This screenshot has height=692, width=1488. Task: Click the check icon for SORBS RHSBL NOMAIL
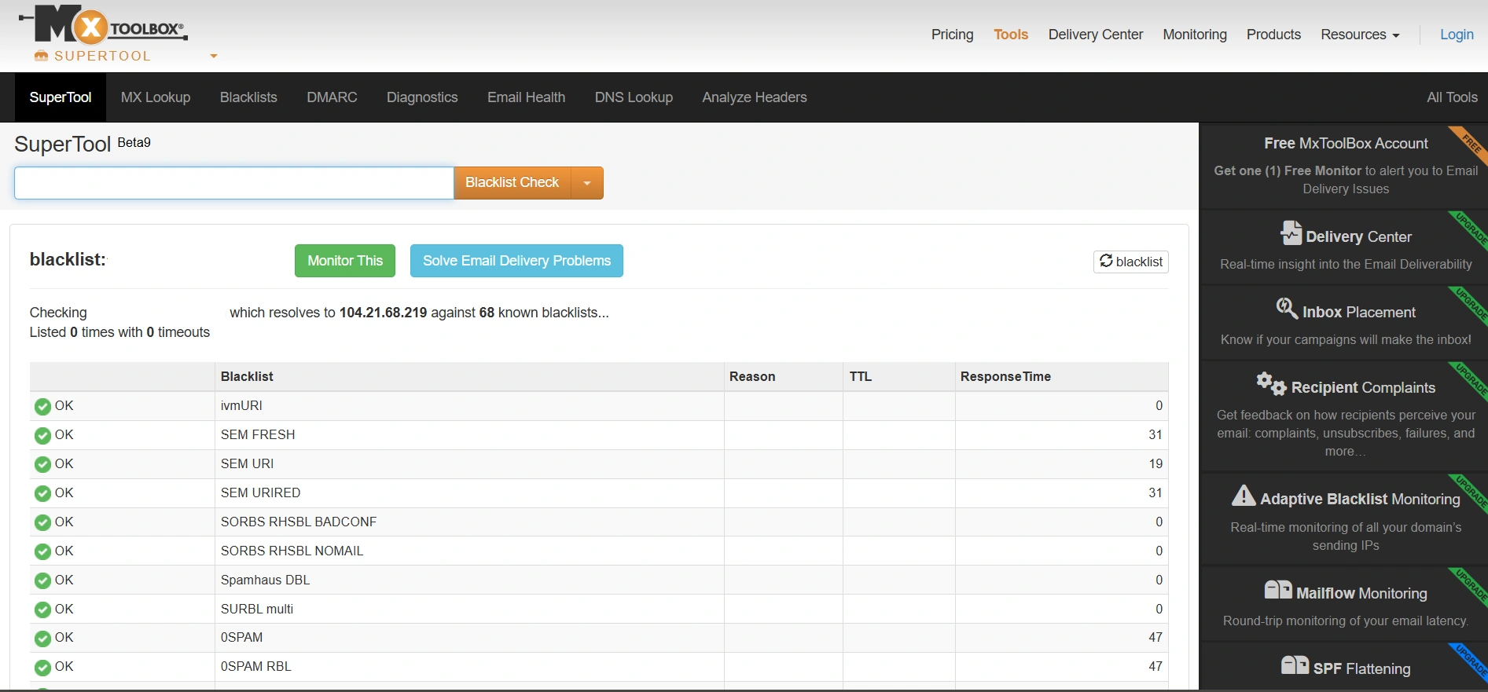(x=42, y=552)
